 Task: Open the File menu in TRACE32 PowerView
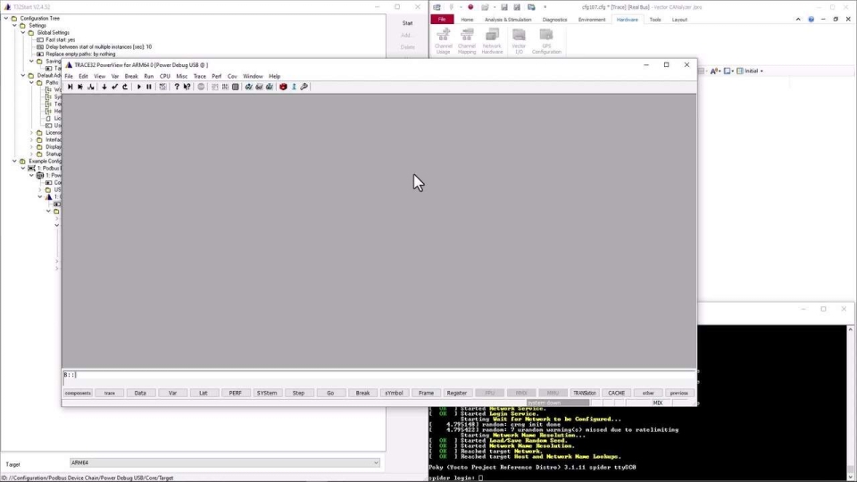pos(69,77)
